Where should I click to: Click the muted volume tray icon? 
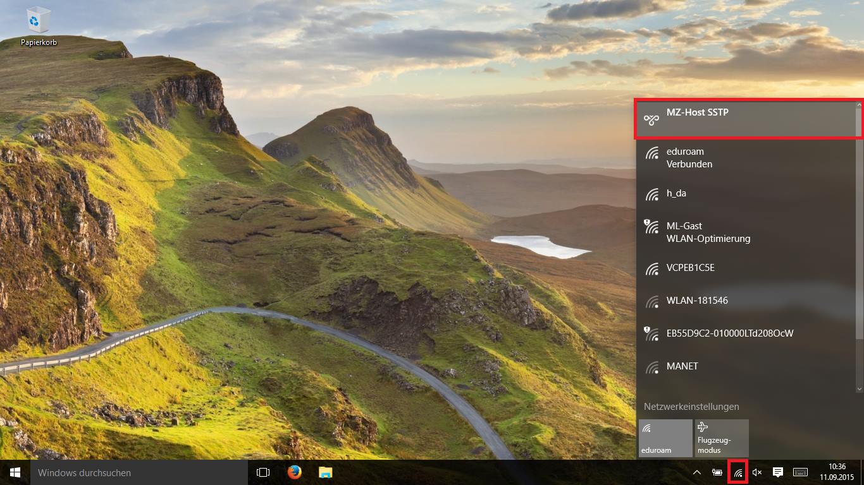tap(757, 472)
